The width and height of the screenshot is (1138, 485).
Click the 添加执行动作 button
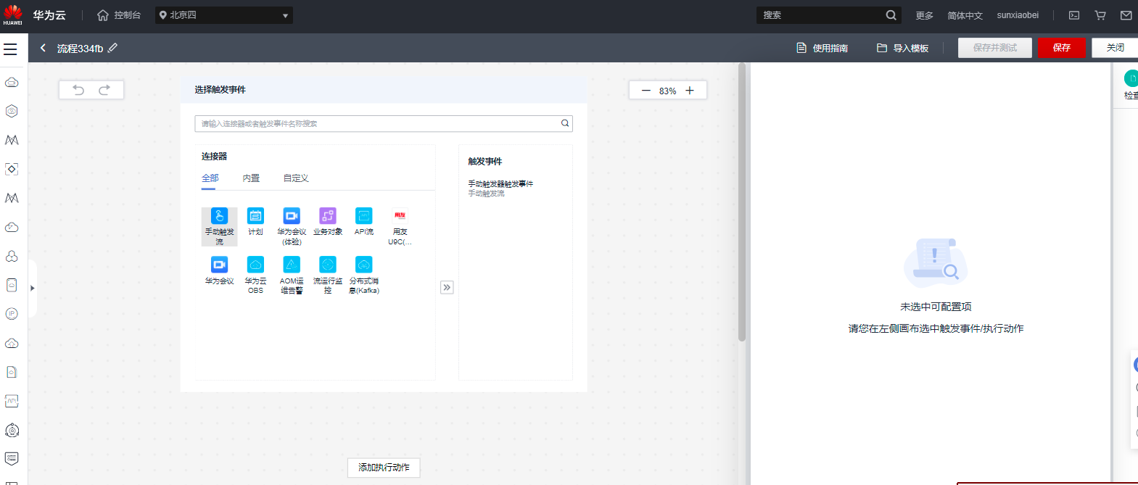click(384, 468)
